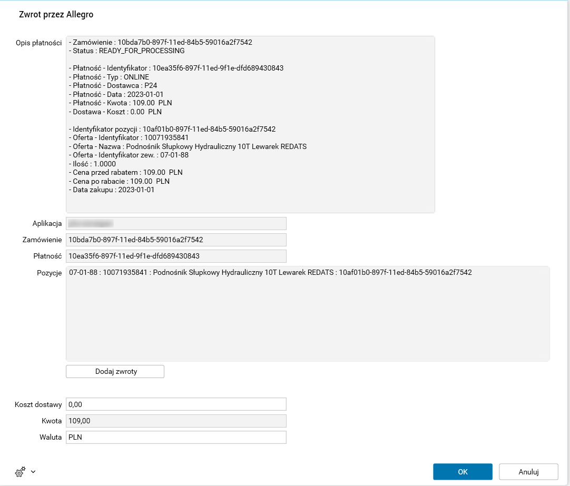
Task: Click the Status READY_FOR_PROCESSING line
Action: tap(126, 51)
